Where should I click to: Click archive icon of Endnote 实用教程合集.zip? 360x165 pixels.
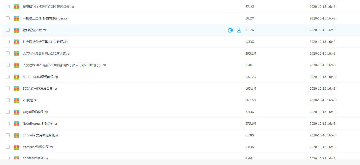(x=16, y=135)
